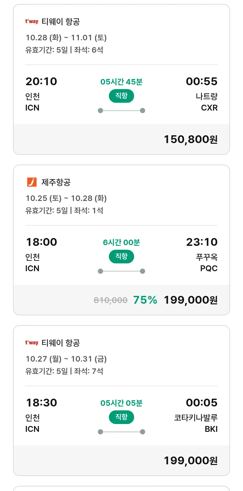Open the 제주항공 airline name
Image resolution: width=243 pixels, height=491 pixels.
(x=56, y=182)
